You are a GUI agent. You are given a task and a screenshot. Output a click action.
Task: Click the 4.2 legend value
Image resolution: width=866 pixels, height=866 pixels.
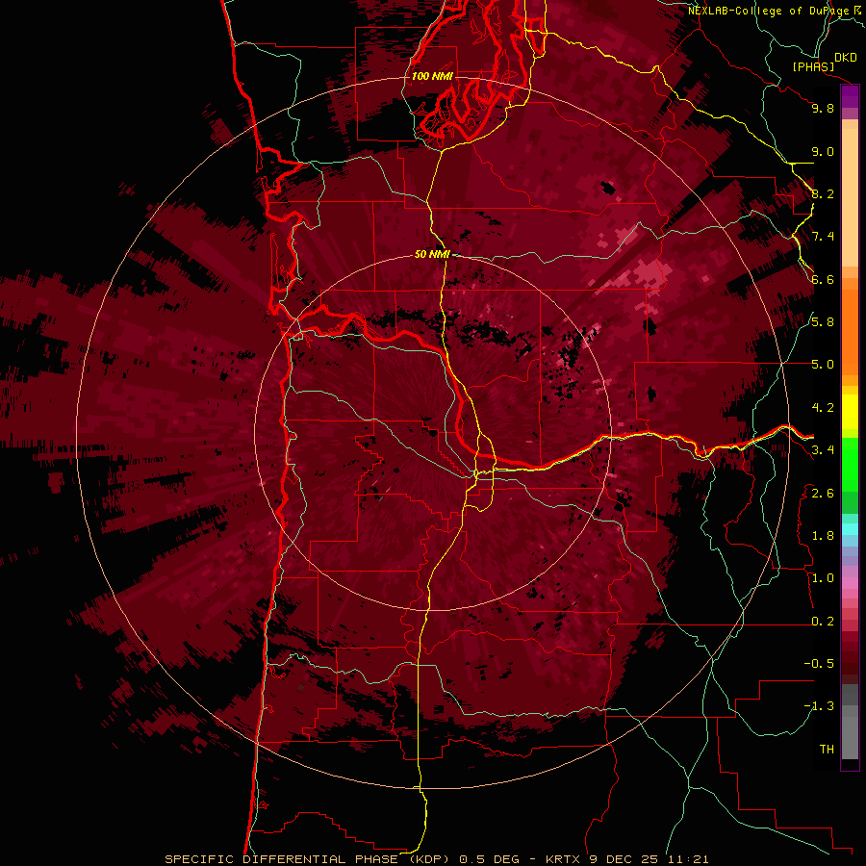click(x=823, y=408)
